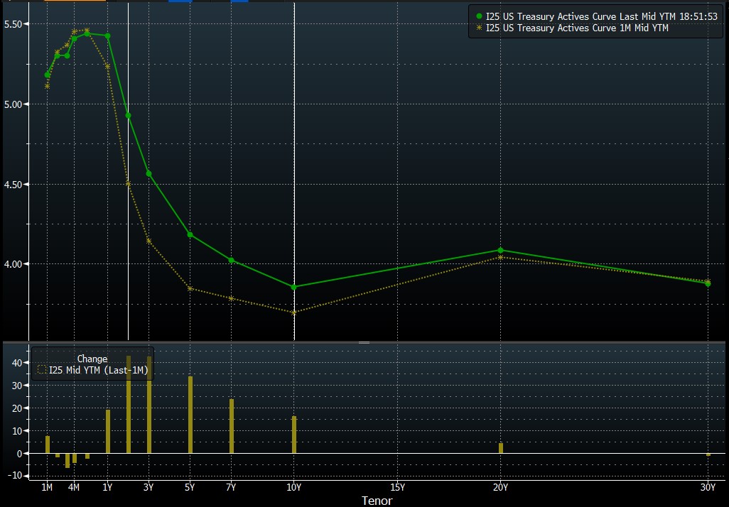Select the yellow asterisk marker at 5Y

(x=190, y=288)
